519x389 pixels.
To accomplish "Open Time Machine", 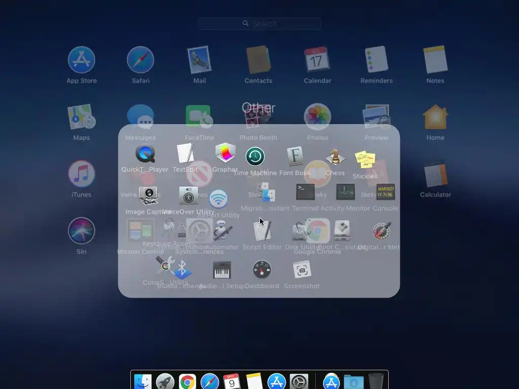I will [x=255, y=156].
